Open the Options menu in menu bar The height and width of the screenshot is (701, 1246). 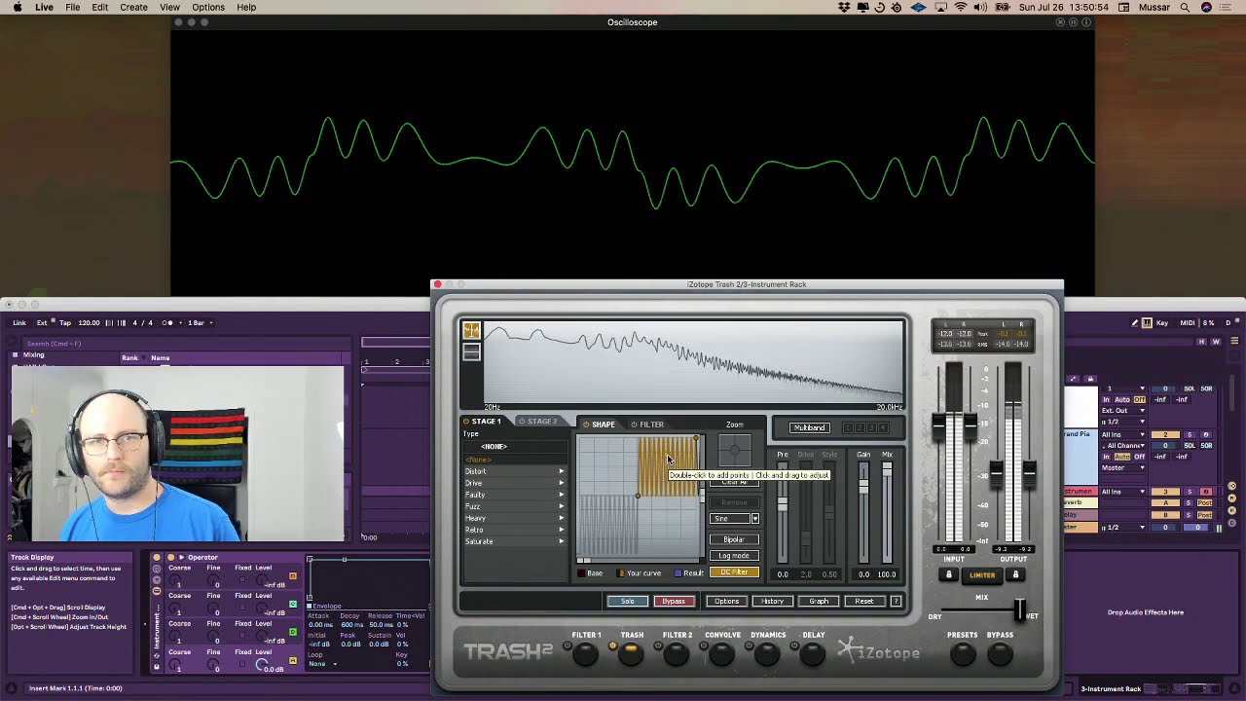pos(208,7)
